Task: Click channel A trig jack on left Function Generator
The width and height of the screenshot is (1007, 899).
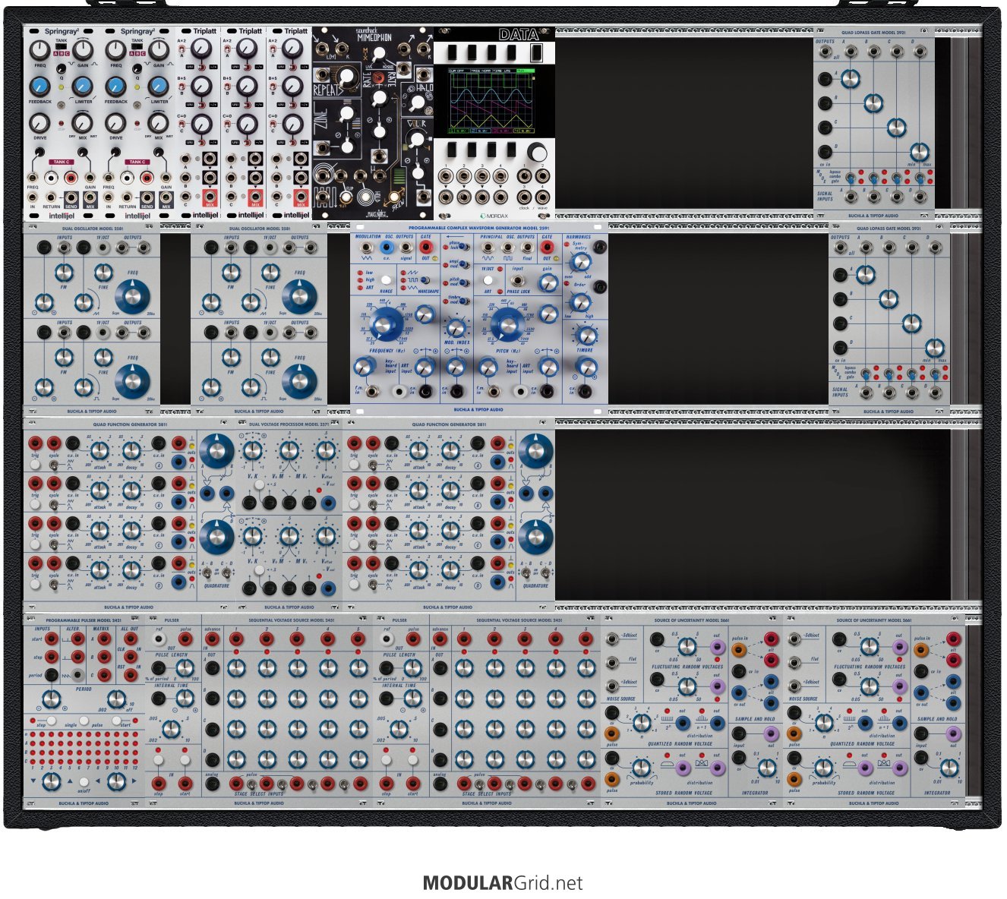Action: 35,444
